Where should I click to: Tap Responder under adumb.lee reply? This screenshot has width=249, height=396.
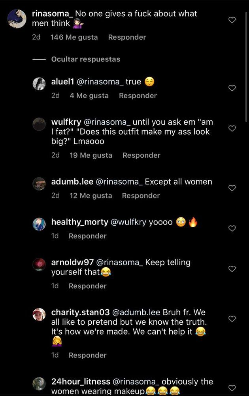click(x=141, y=196)
